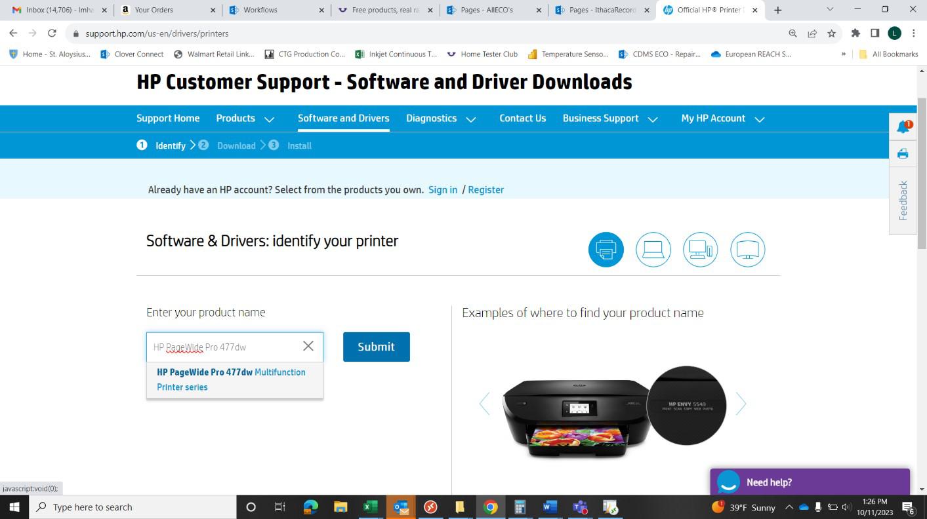The image size is (927, 519).
Task: Click the Submit button
Action: point(377,347)
